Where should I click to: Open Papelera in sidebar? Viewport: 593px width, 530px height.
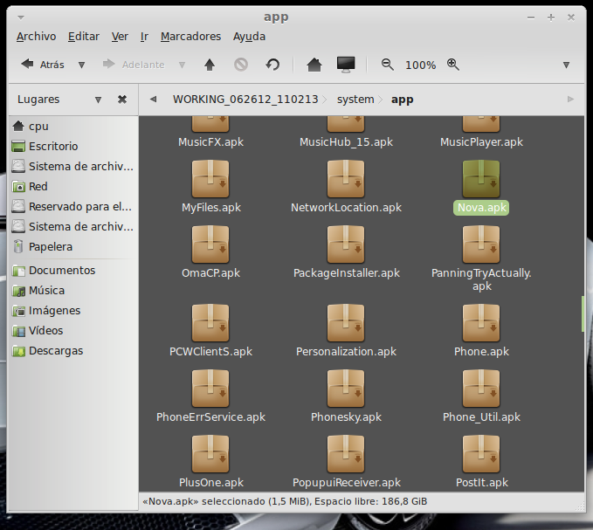72,246
